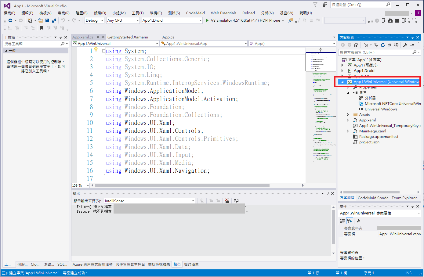The image size is (424, 277).
Task: Toggle word wrap in output panel
Action: tap(236, 201)
